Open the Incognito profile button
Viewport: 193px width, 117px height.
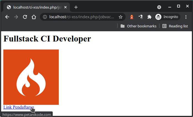[167, 17]
